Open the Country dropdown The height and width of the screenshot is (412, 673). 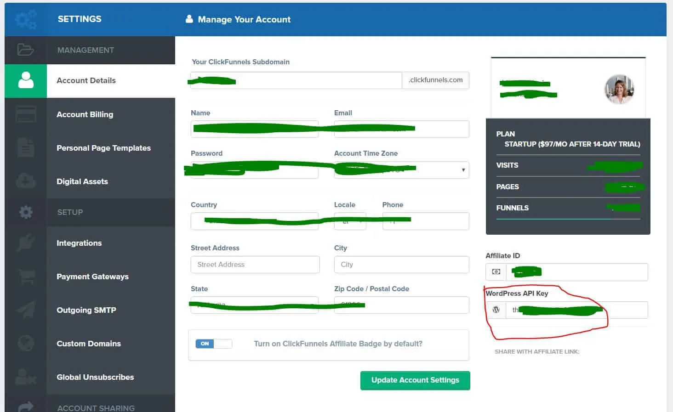(255, 221)
